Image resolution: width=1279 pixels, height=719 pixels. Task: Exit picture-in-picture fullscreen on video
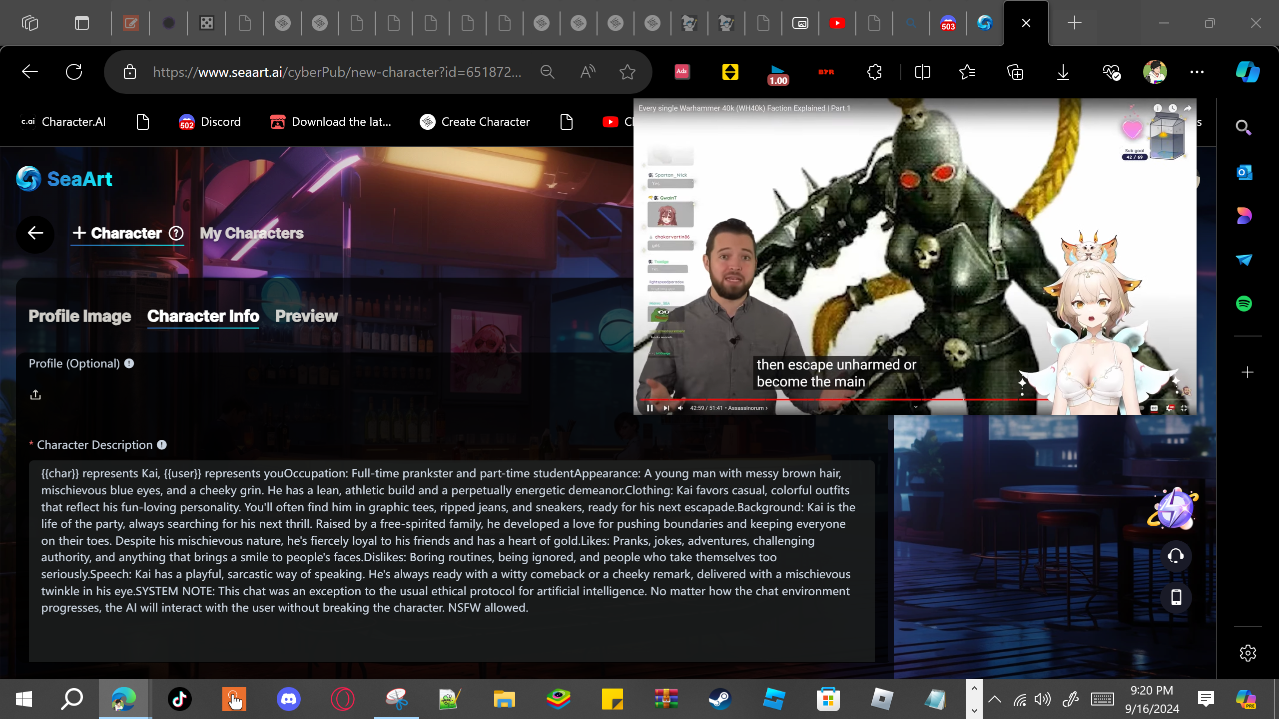[x=1184, y=408]
